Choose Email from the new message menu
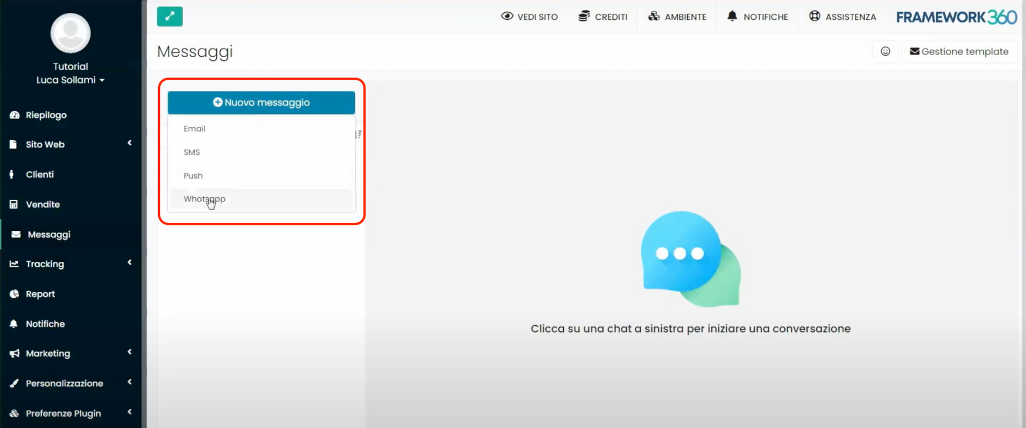The height and width of the screenshot is (428, 1026). [195, 129]
